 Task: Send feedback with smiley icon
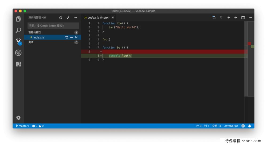(243, 126)
